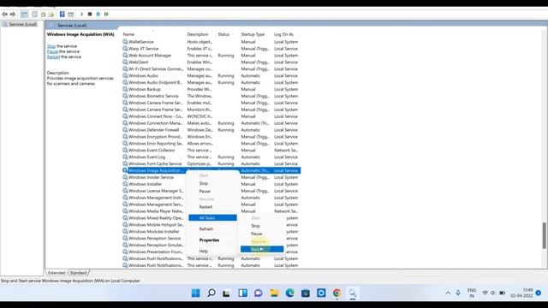The image size is (548, 308).
Task: Switch to the Standard tab
Action: coord(78,273)
